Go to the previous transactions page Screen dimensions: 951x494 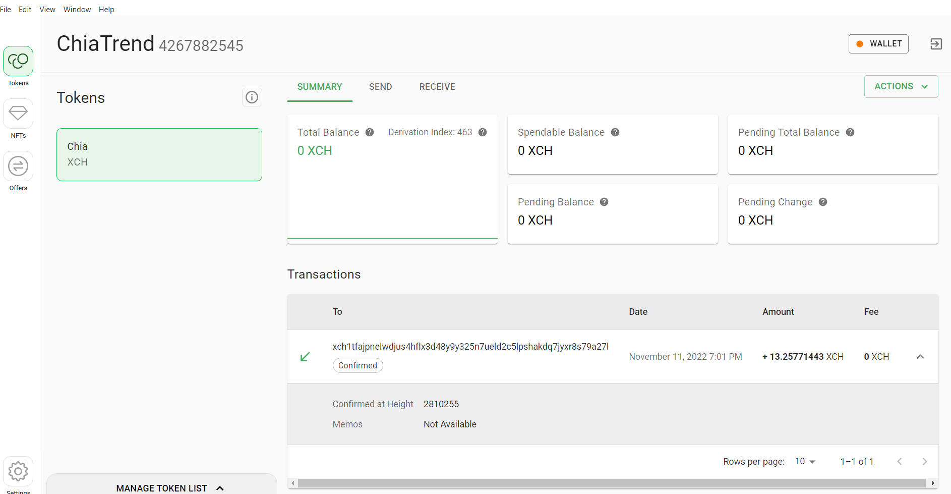[899, 461]
